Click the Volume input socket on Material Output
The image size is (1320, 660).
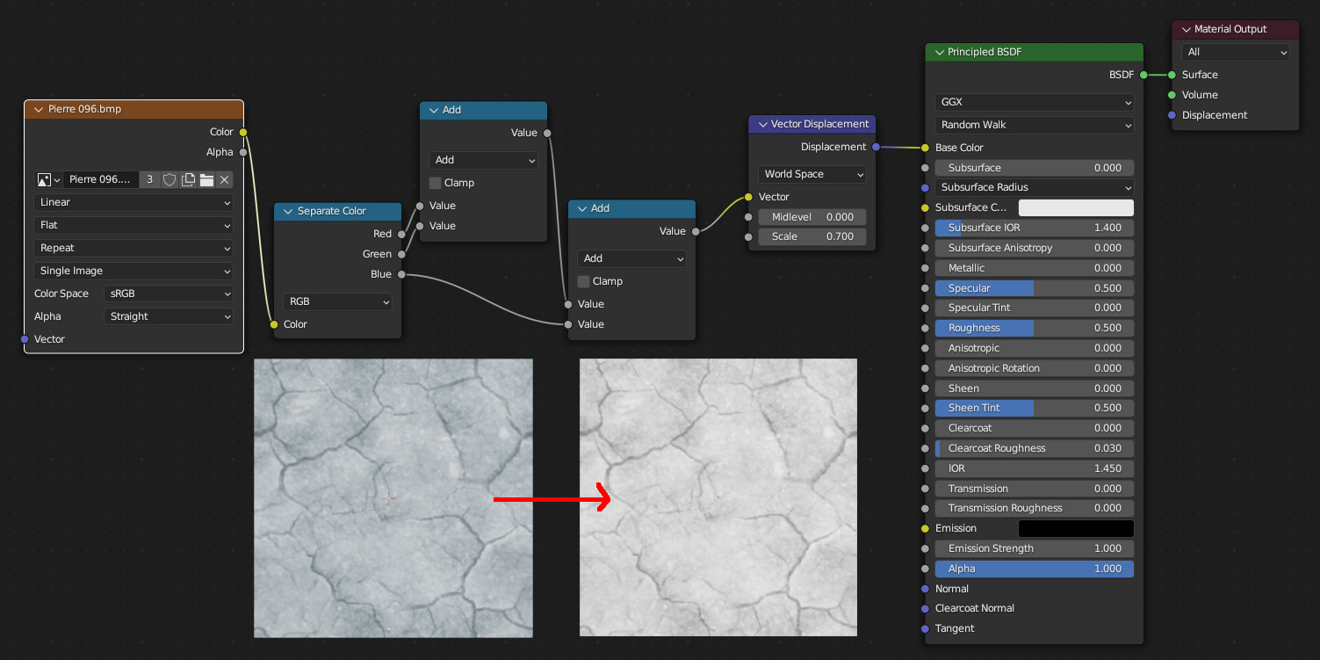(1172, 95)
